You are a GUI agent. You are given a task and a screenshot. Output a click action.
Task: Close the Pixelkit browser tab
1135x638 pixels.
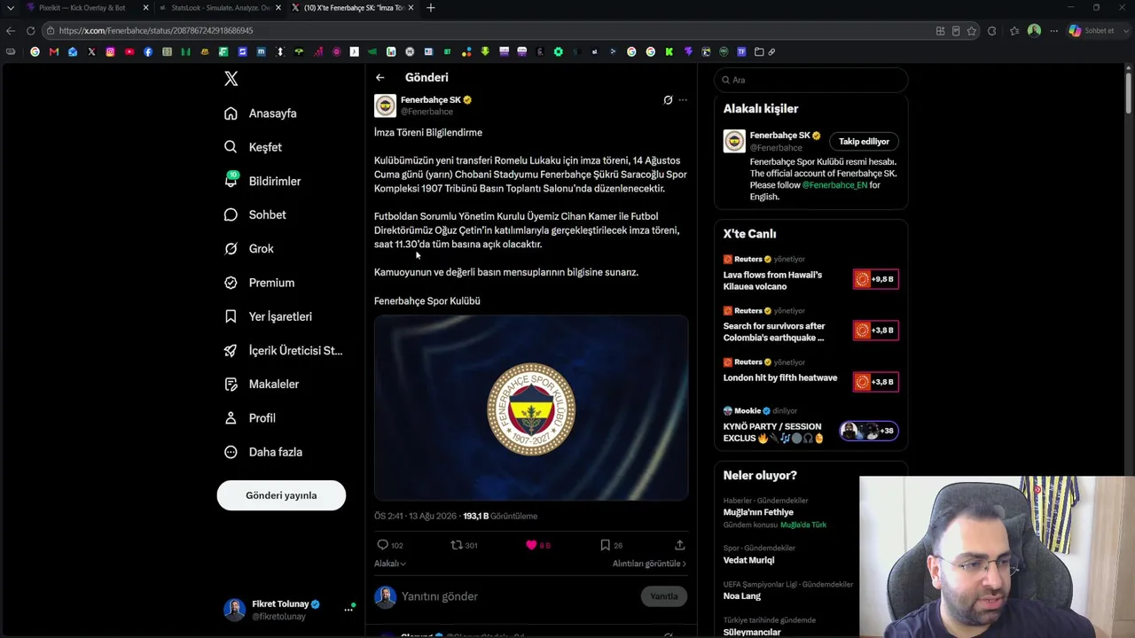[x=145, y=8]
